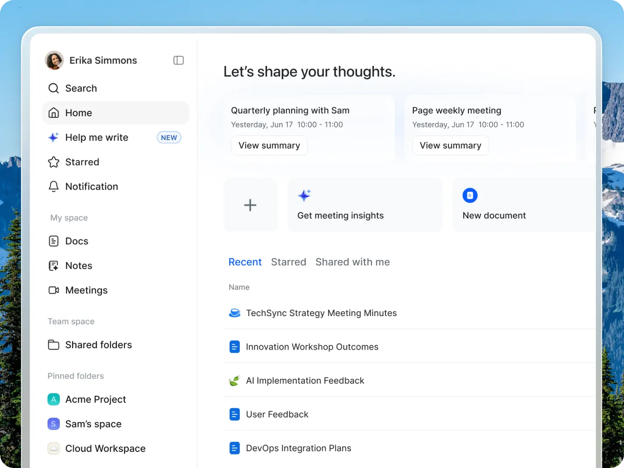Click DevOps Integration Plans document icon
Screen dimensions: 624x468
coord(235,448)
